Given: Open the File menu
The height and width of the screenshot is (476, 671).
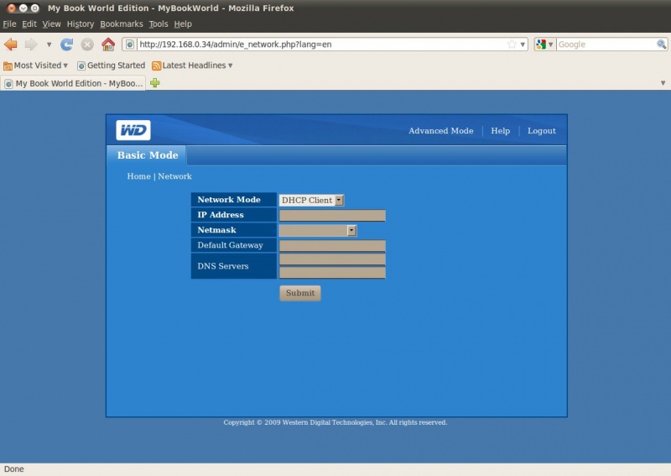Looking at the screenshot, I should (x=9, y=24).
